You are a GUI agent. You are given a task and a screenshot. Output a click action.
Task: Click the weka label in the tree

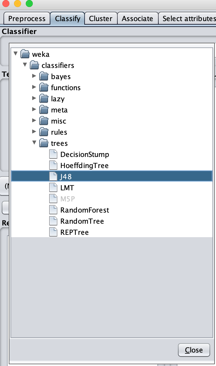(41, 54)
